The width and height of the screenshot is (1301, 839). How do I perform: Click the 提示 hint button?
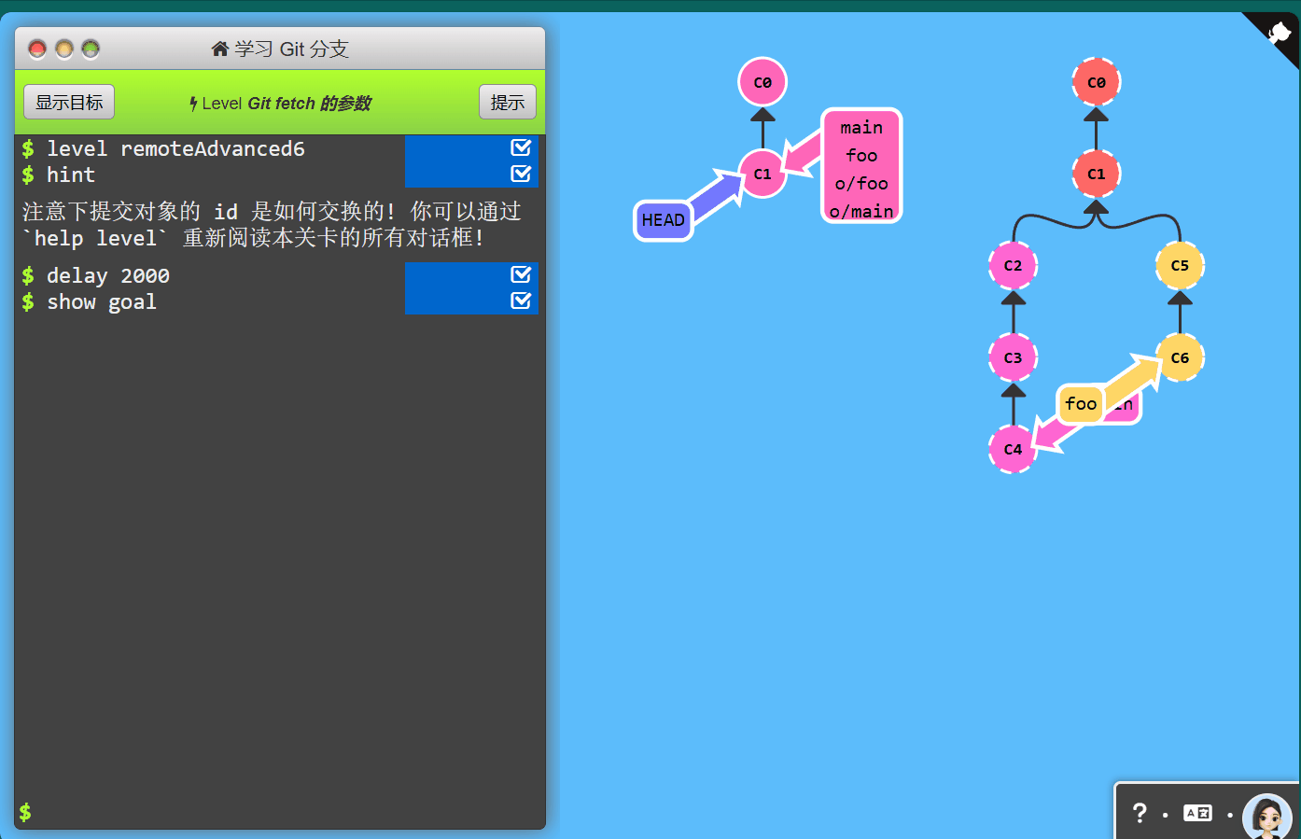tap(508, 102)
